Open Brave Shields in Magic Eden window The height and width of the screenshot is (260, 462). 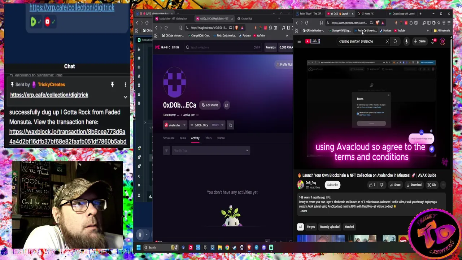point(236,28)
